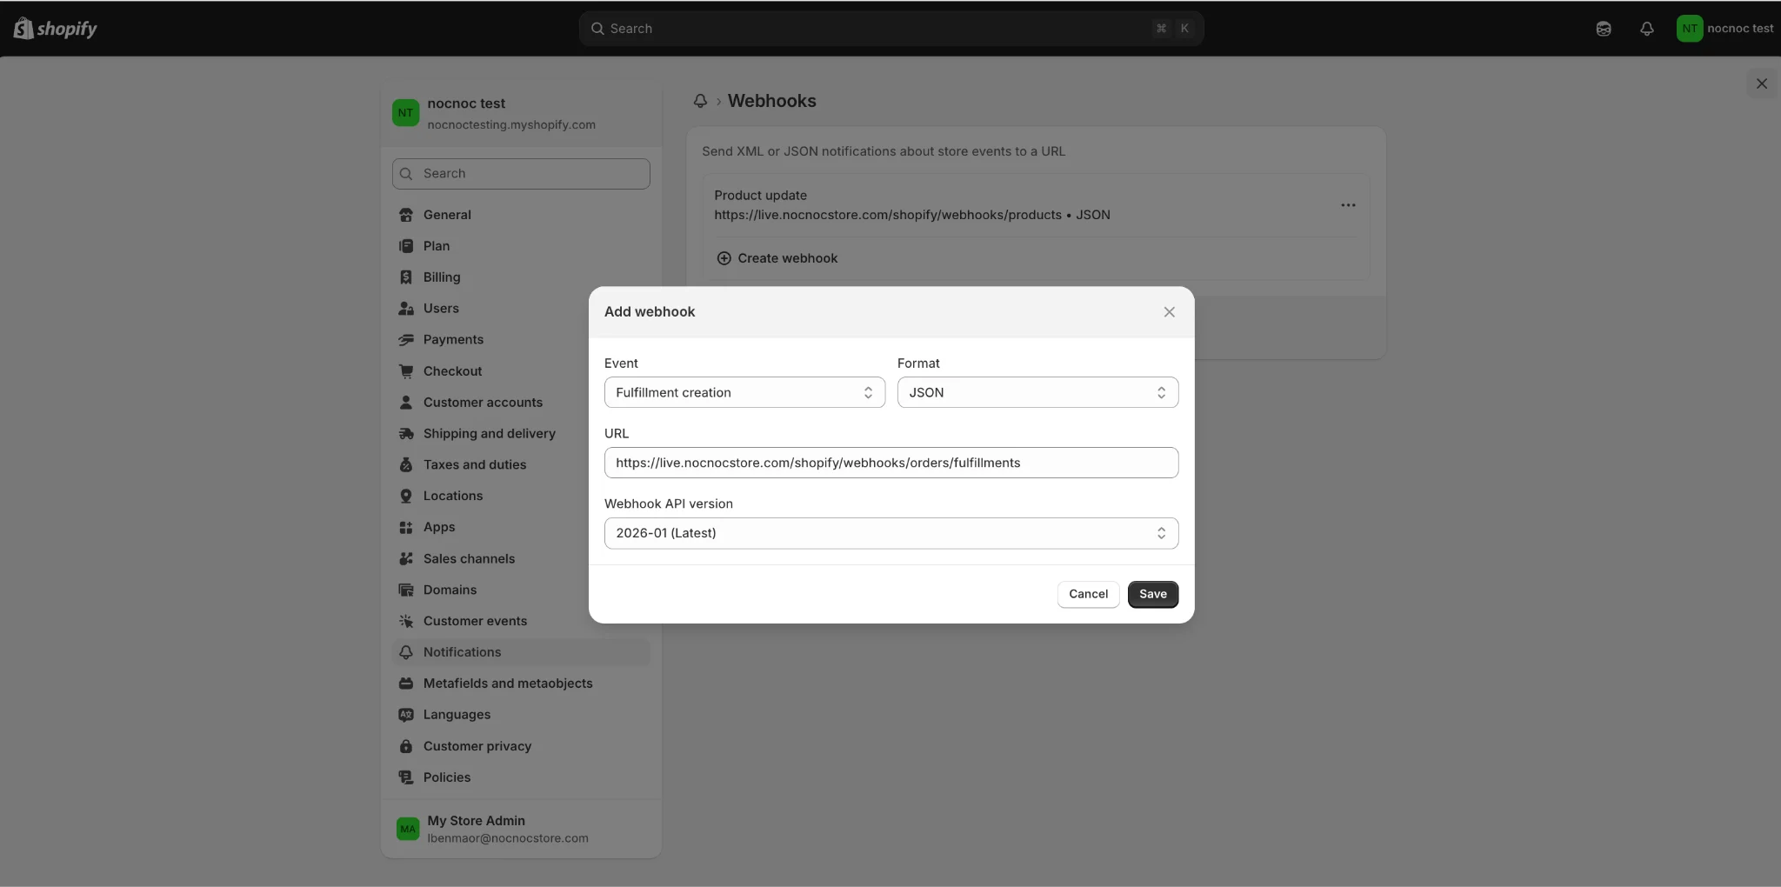Click the Policies document icon

[406, 777]
